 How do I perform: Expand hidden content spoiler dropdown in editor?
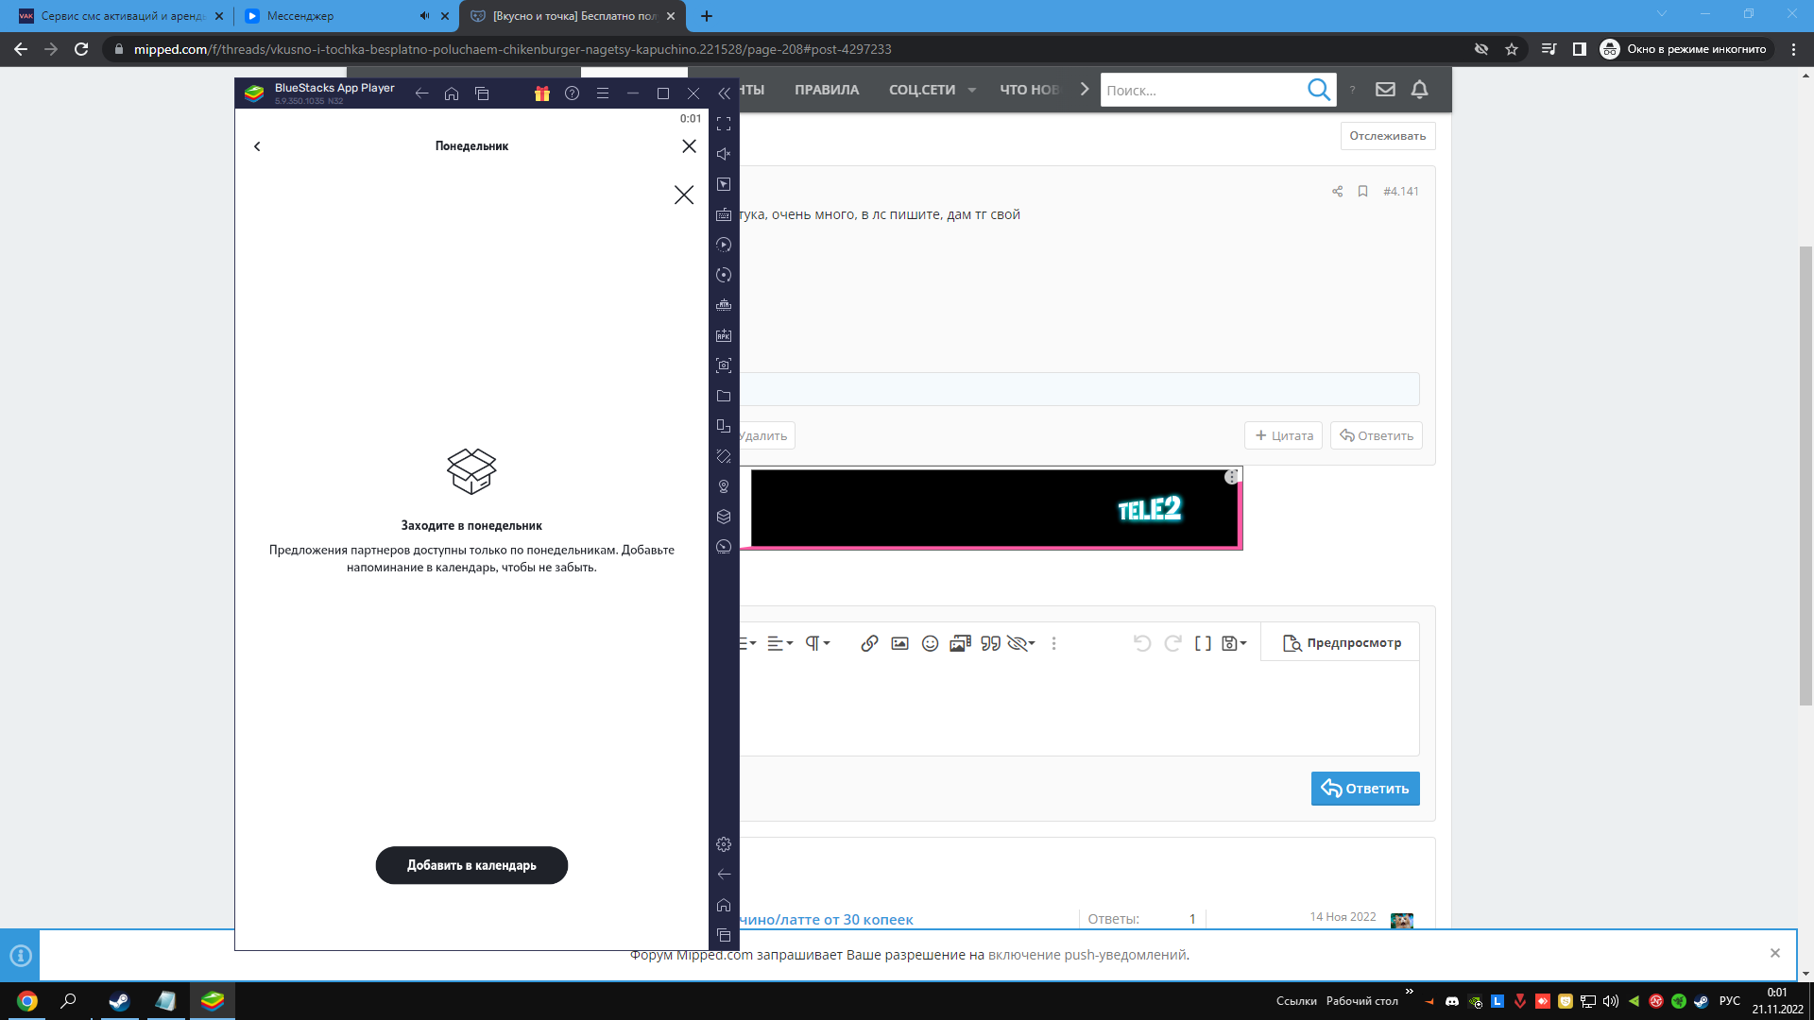(x=1021, y=643)
